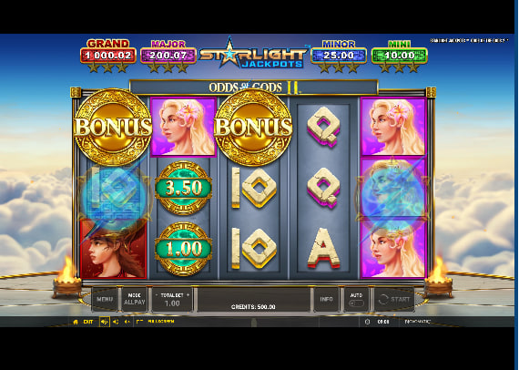Click the BONUS coin on first reel

pos(113,127)
